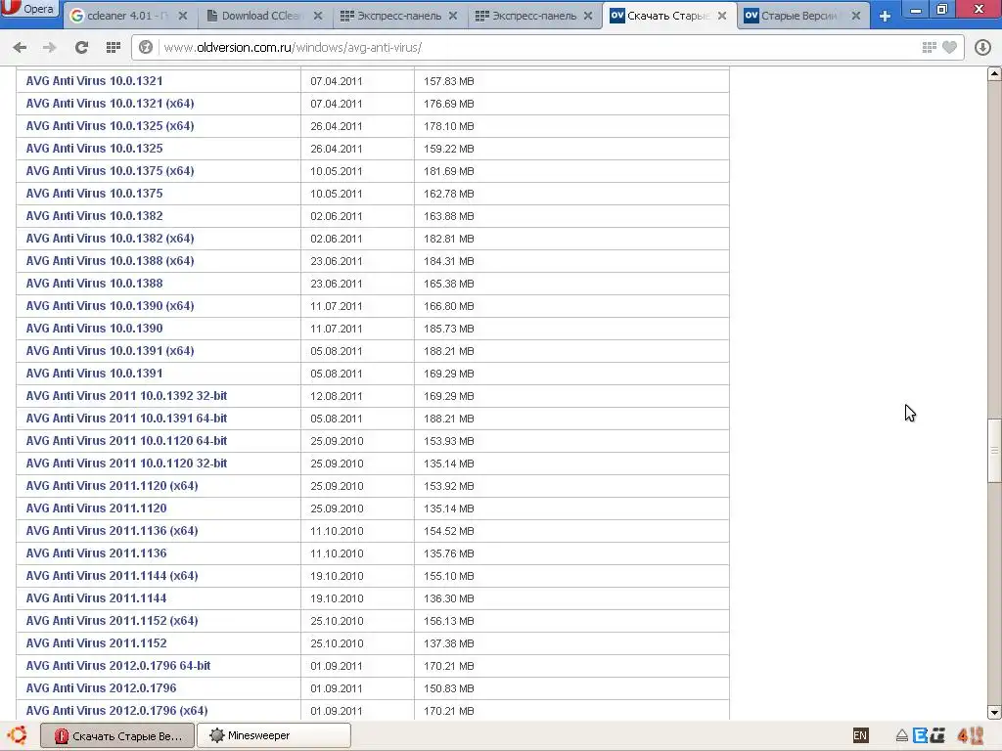The height and width of the screenshot is (751, 1002).
Task: Click scrollbar down arrow
Action: pos(994,712)
